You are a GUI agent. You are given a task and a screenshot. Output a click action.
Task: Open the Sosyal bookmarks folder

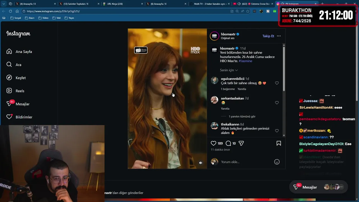pyautogui.click(x=16, y=18)
